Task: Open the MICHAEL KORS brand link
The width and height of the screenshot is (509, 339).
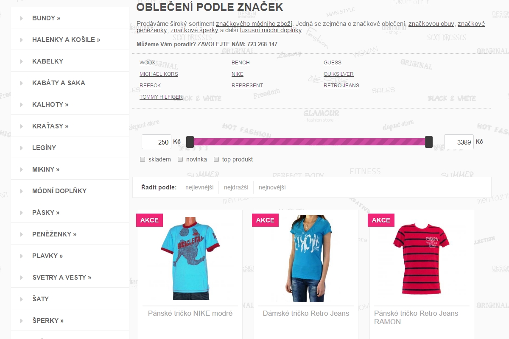Action: pos(159,74)
